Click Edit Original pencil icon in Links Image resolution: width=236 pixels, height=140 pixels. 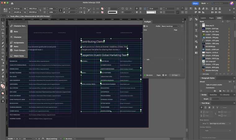point(232,74)
